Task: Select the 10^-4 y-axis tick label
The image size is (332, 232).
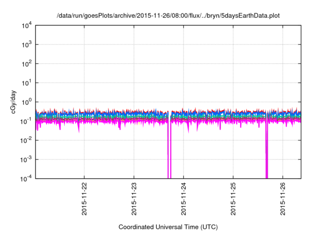Action: click(26, 179)
